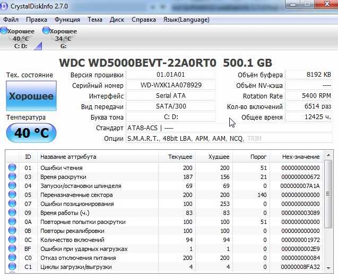Click the Название аттрибута column header
Image resolution: width=338 pixels, height=279 pixels.
(98, 157)
